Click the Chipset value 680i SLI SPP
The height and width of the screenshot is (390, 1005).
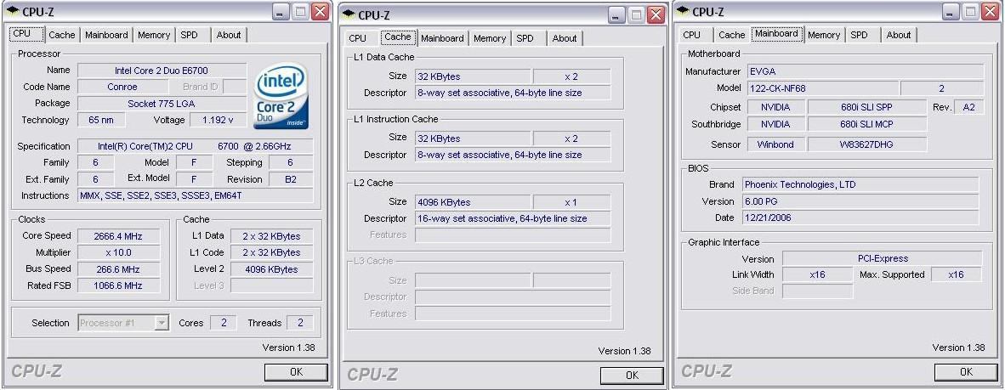pos(866,107)
